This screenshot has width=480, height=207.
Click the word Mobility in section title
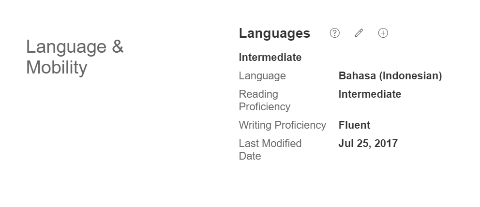pos(57,68)
